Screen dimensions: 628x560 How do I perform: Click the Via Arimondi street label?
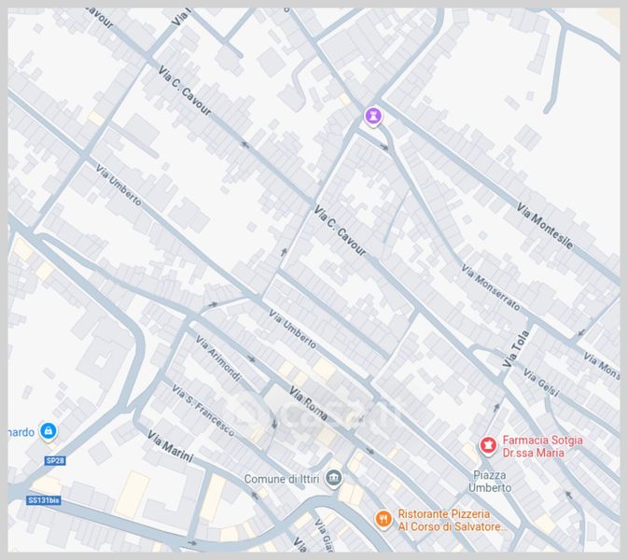tap(217, 358)
